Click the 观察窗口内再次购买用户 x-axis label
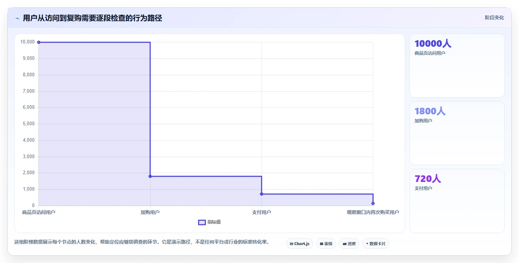This screenshot has height=263, width=519. [x=373, y=212]
